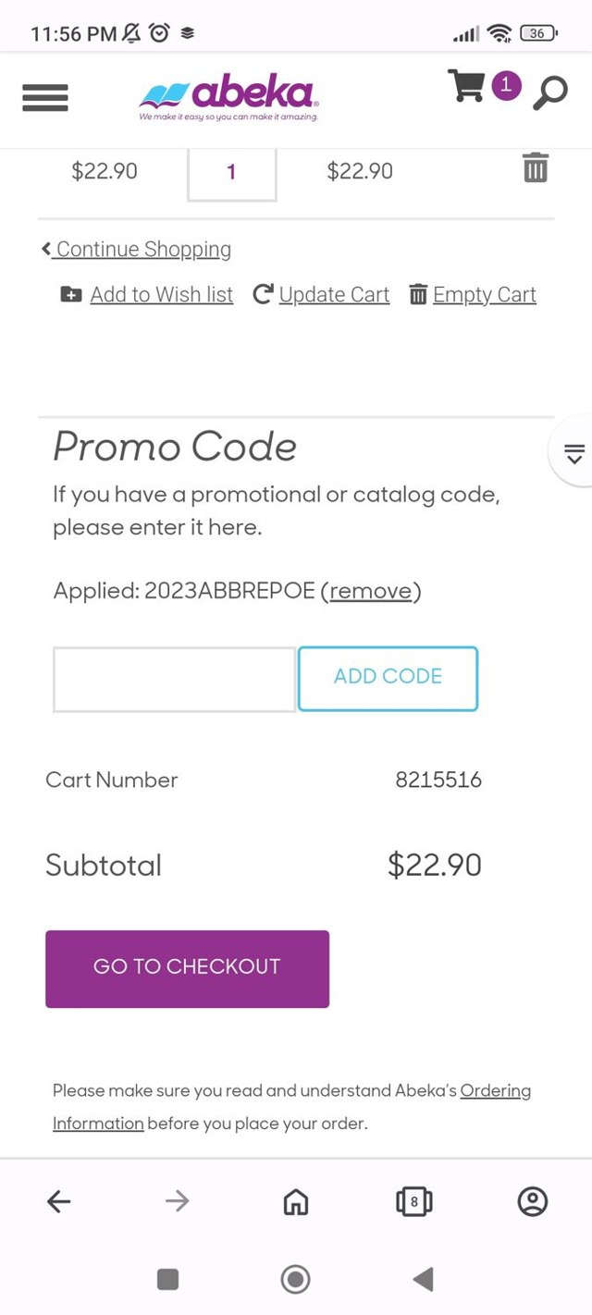Focus the promo code input field

click(174, 679)
